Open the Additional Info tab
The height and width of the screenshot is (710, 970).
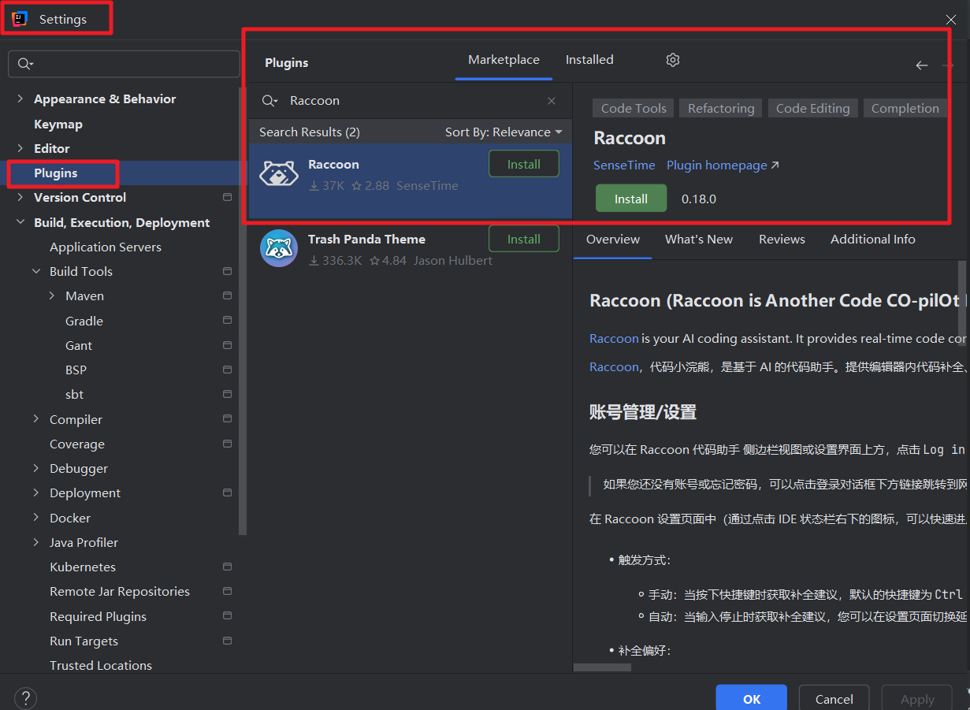tap(873, 239)
